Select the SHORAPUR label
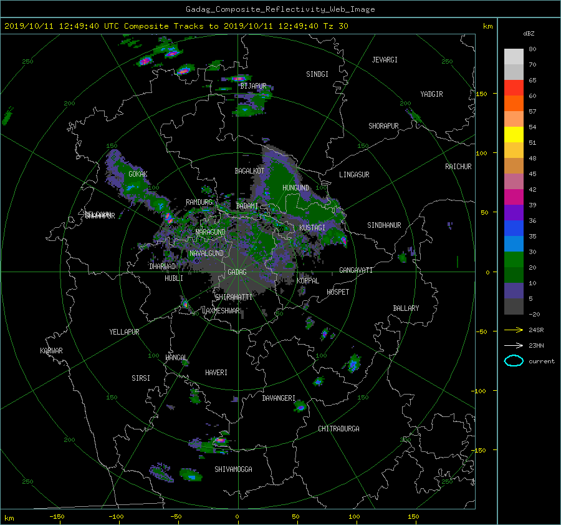The image size is (561, 525). click(x=383, y=126)
